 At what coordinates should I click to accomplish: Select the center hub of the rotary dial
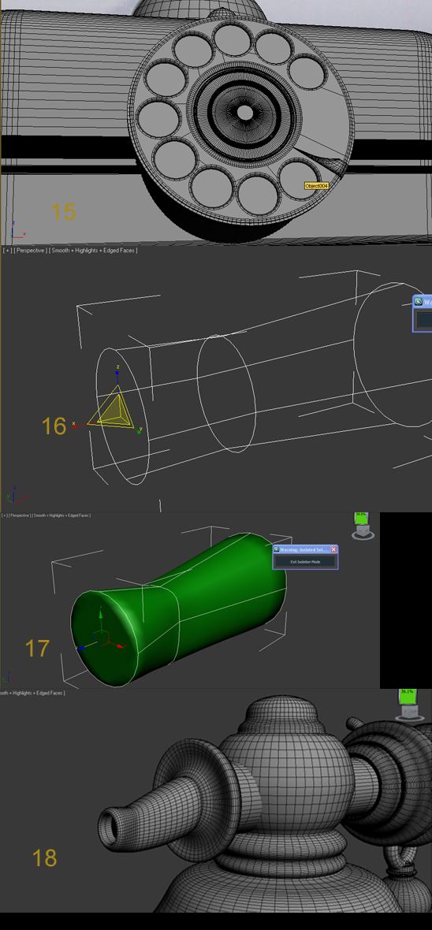(x=244, y=112)
